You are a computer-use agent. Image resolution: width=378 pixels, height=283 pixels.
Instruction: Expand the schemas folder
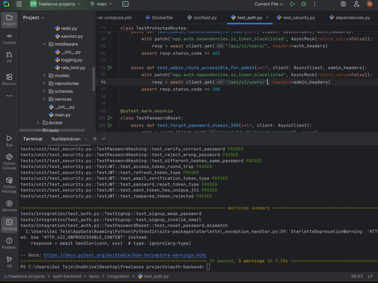pos(44,91)
